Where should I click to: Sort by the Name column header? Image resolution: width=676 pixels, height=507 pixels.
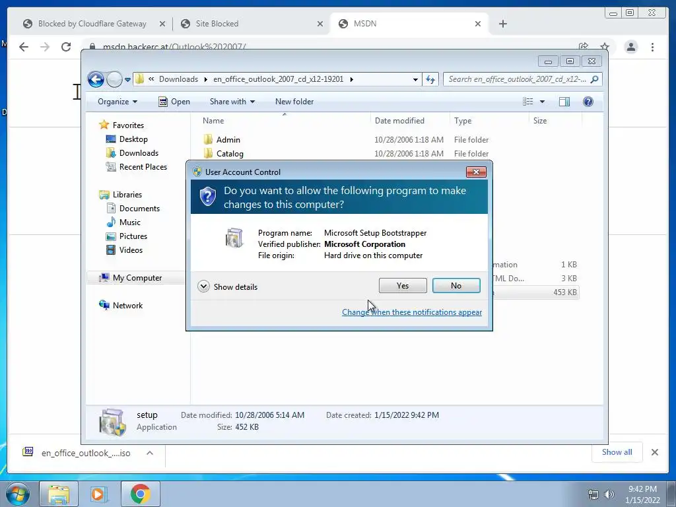(x=213, y=121)
